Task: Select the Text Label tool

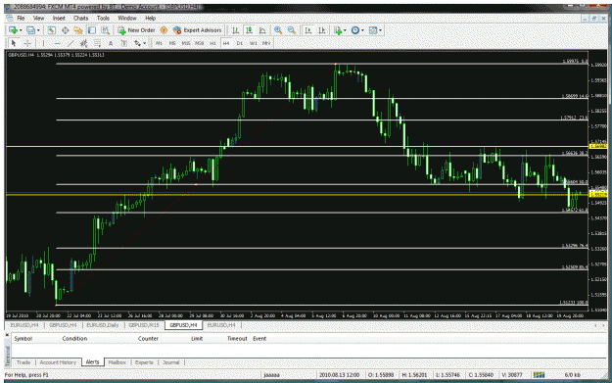Action: click(123, 43)
